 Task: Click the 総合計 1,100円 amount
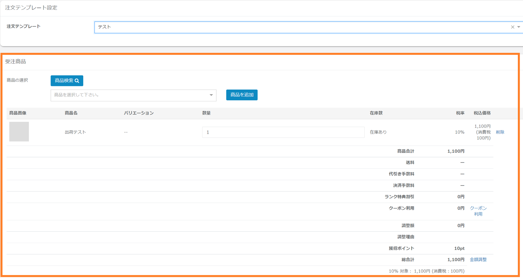point(456,260)
